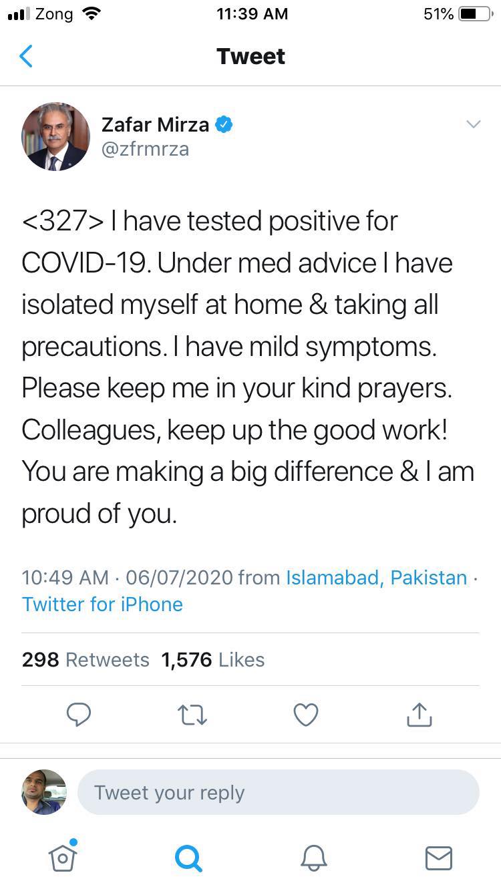501x891 pixels.
Task: Tap the Zafar Mirza display name
Action: coord(155,124)
